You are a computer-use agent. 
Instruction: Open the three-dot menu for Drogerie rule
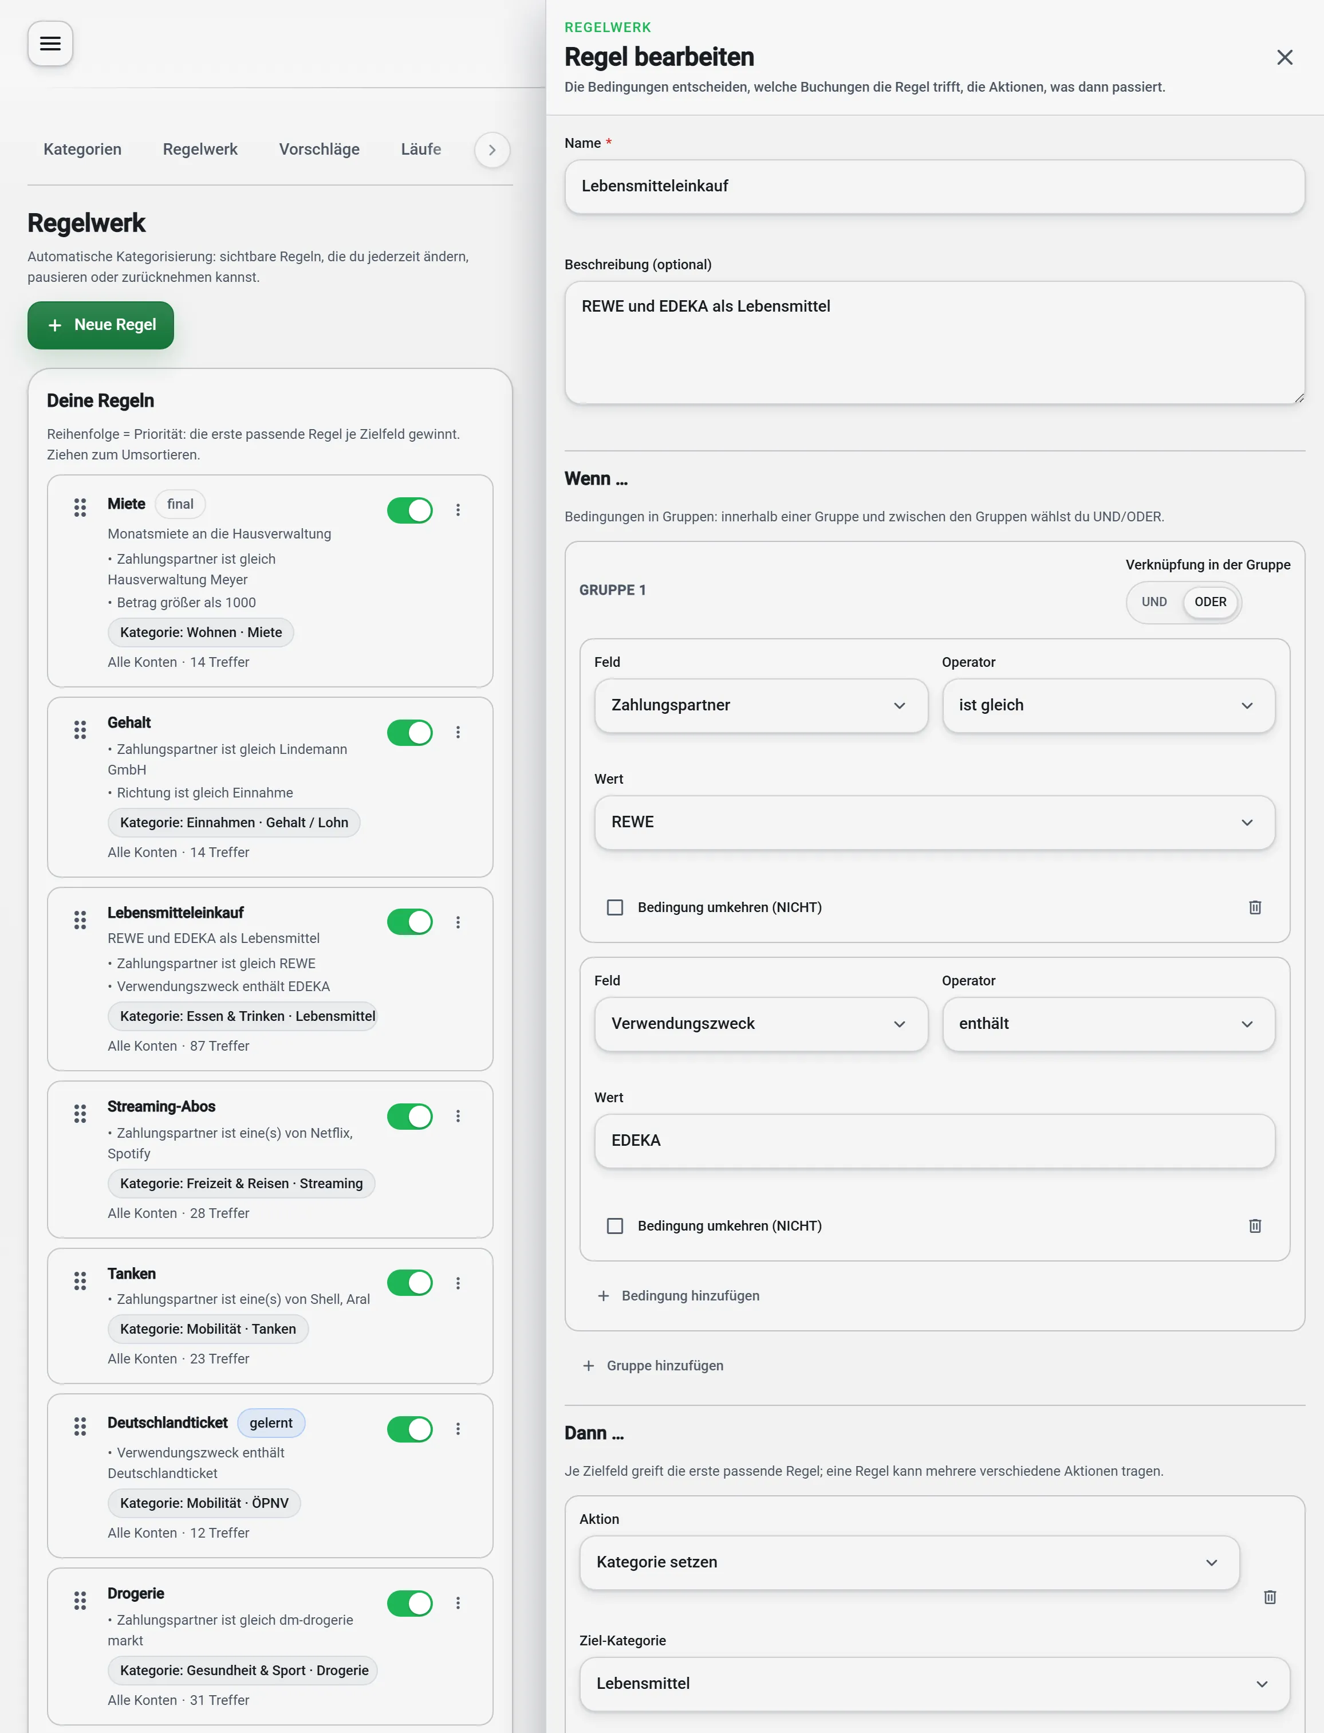(x=458, y=1604)
